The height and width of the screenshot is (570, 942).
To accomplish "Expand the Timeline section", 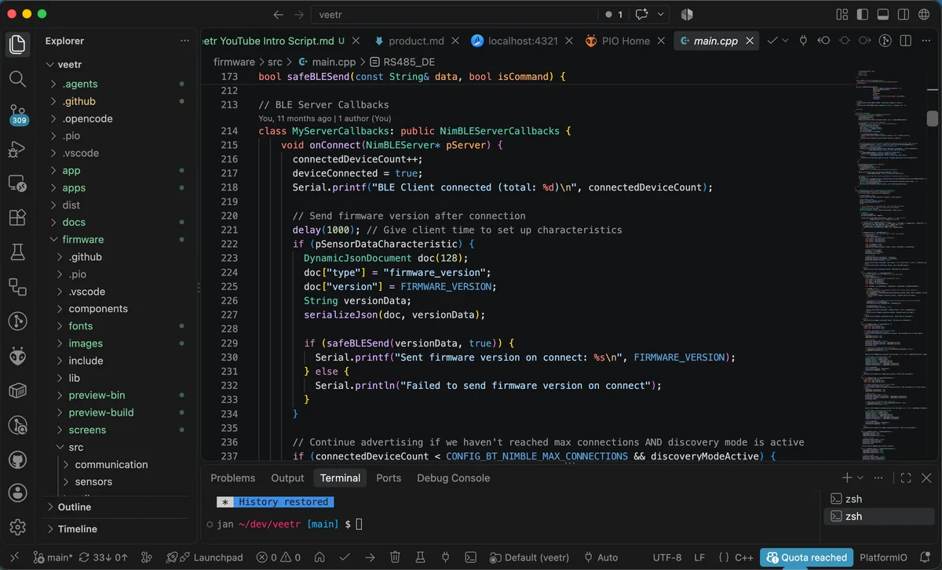I will tap(118, 529).
